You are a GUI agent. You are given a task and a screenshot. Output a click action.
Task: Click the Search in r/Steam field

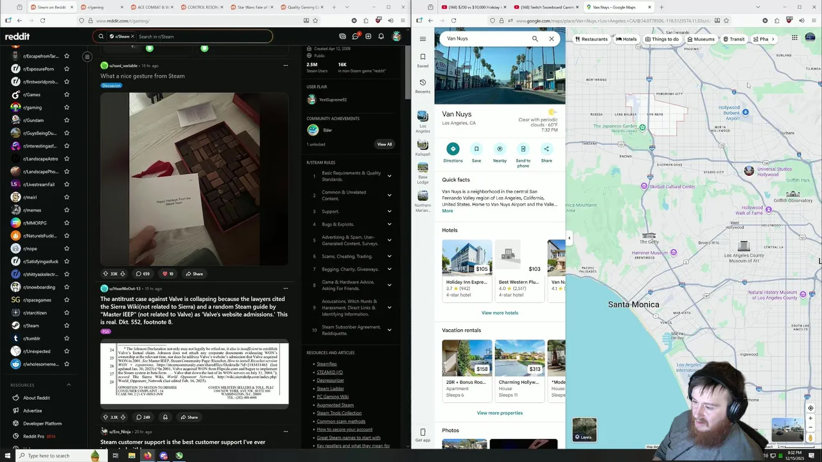(202, 37)
